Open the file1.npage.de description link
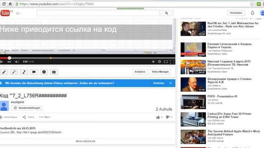Screen dimensions: 264x148 pos(40,132)
